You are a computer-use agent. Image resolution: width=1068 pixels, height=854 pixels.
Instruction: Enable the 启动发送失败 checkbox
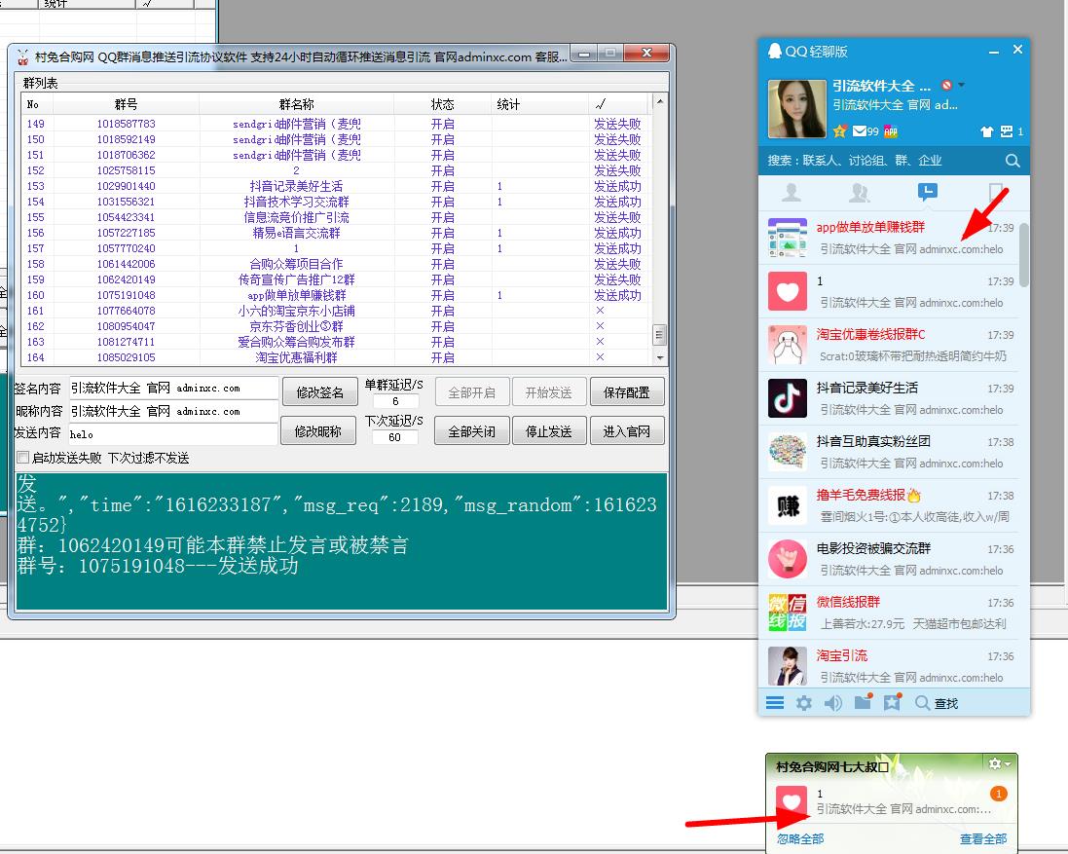(23, 458)
